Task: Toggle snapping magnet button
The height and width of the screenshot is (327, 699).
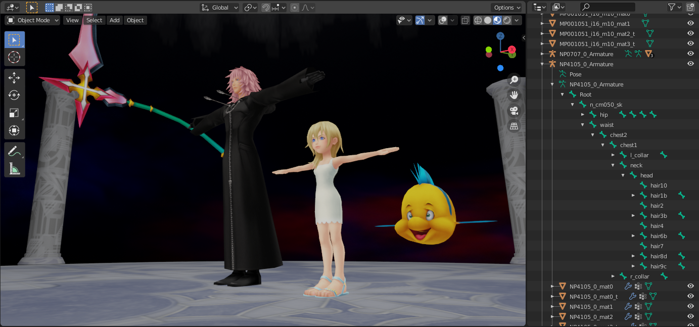Action: (266, 8)
